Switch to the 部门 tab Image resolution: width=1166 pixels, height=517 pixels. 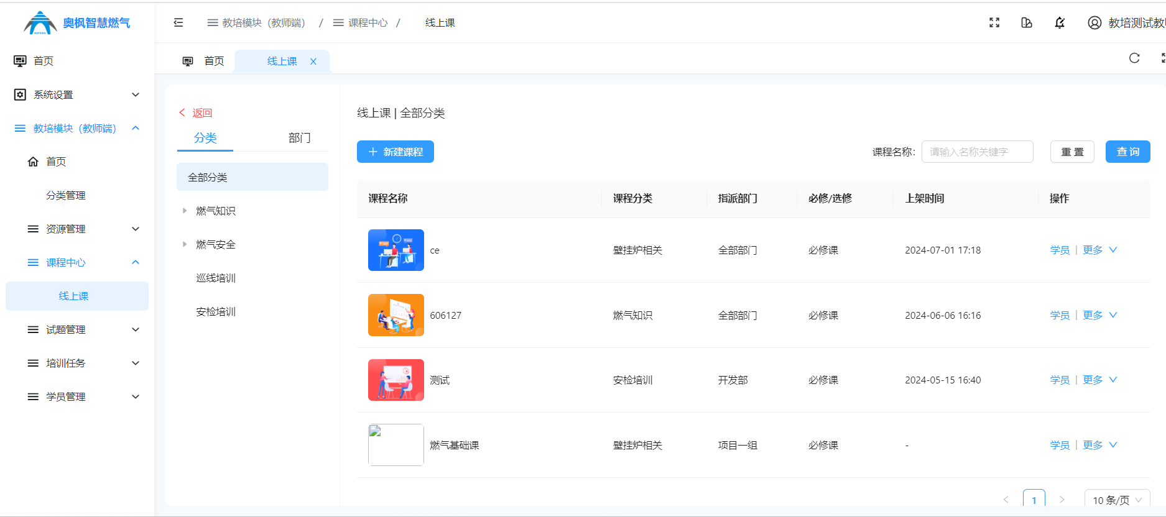[299, 138]
